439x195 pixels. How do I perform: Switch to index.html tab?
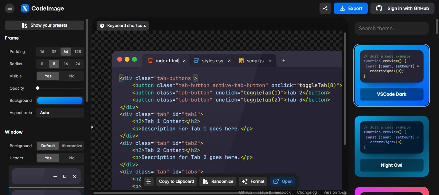(167, 61)
